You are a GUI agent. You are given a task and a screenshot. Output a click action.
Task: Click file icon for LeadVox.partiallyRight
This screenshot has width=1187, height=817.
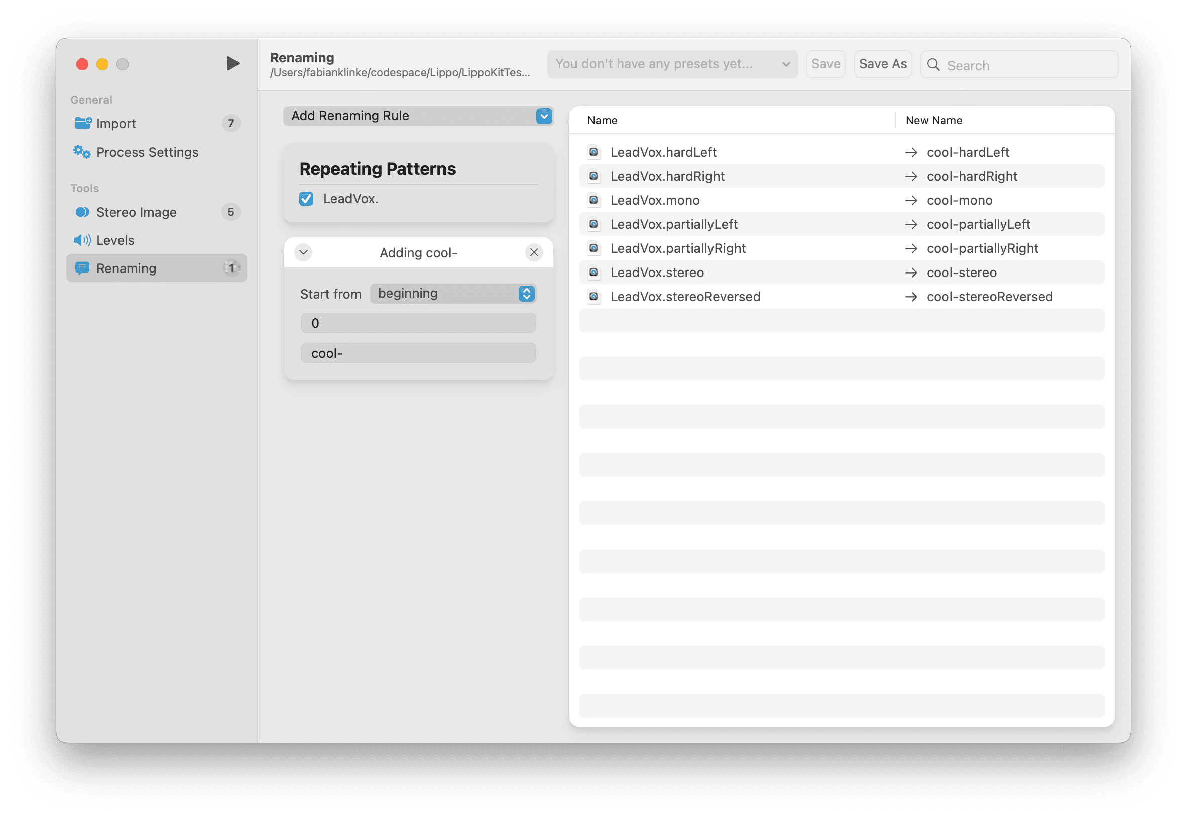click(x=594, y=248)
